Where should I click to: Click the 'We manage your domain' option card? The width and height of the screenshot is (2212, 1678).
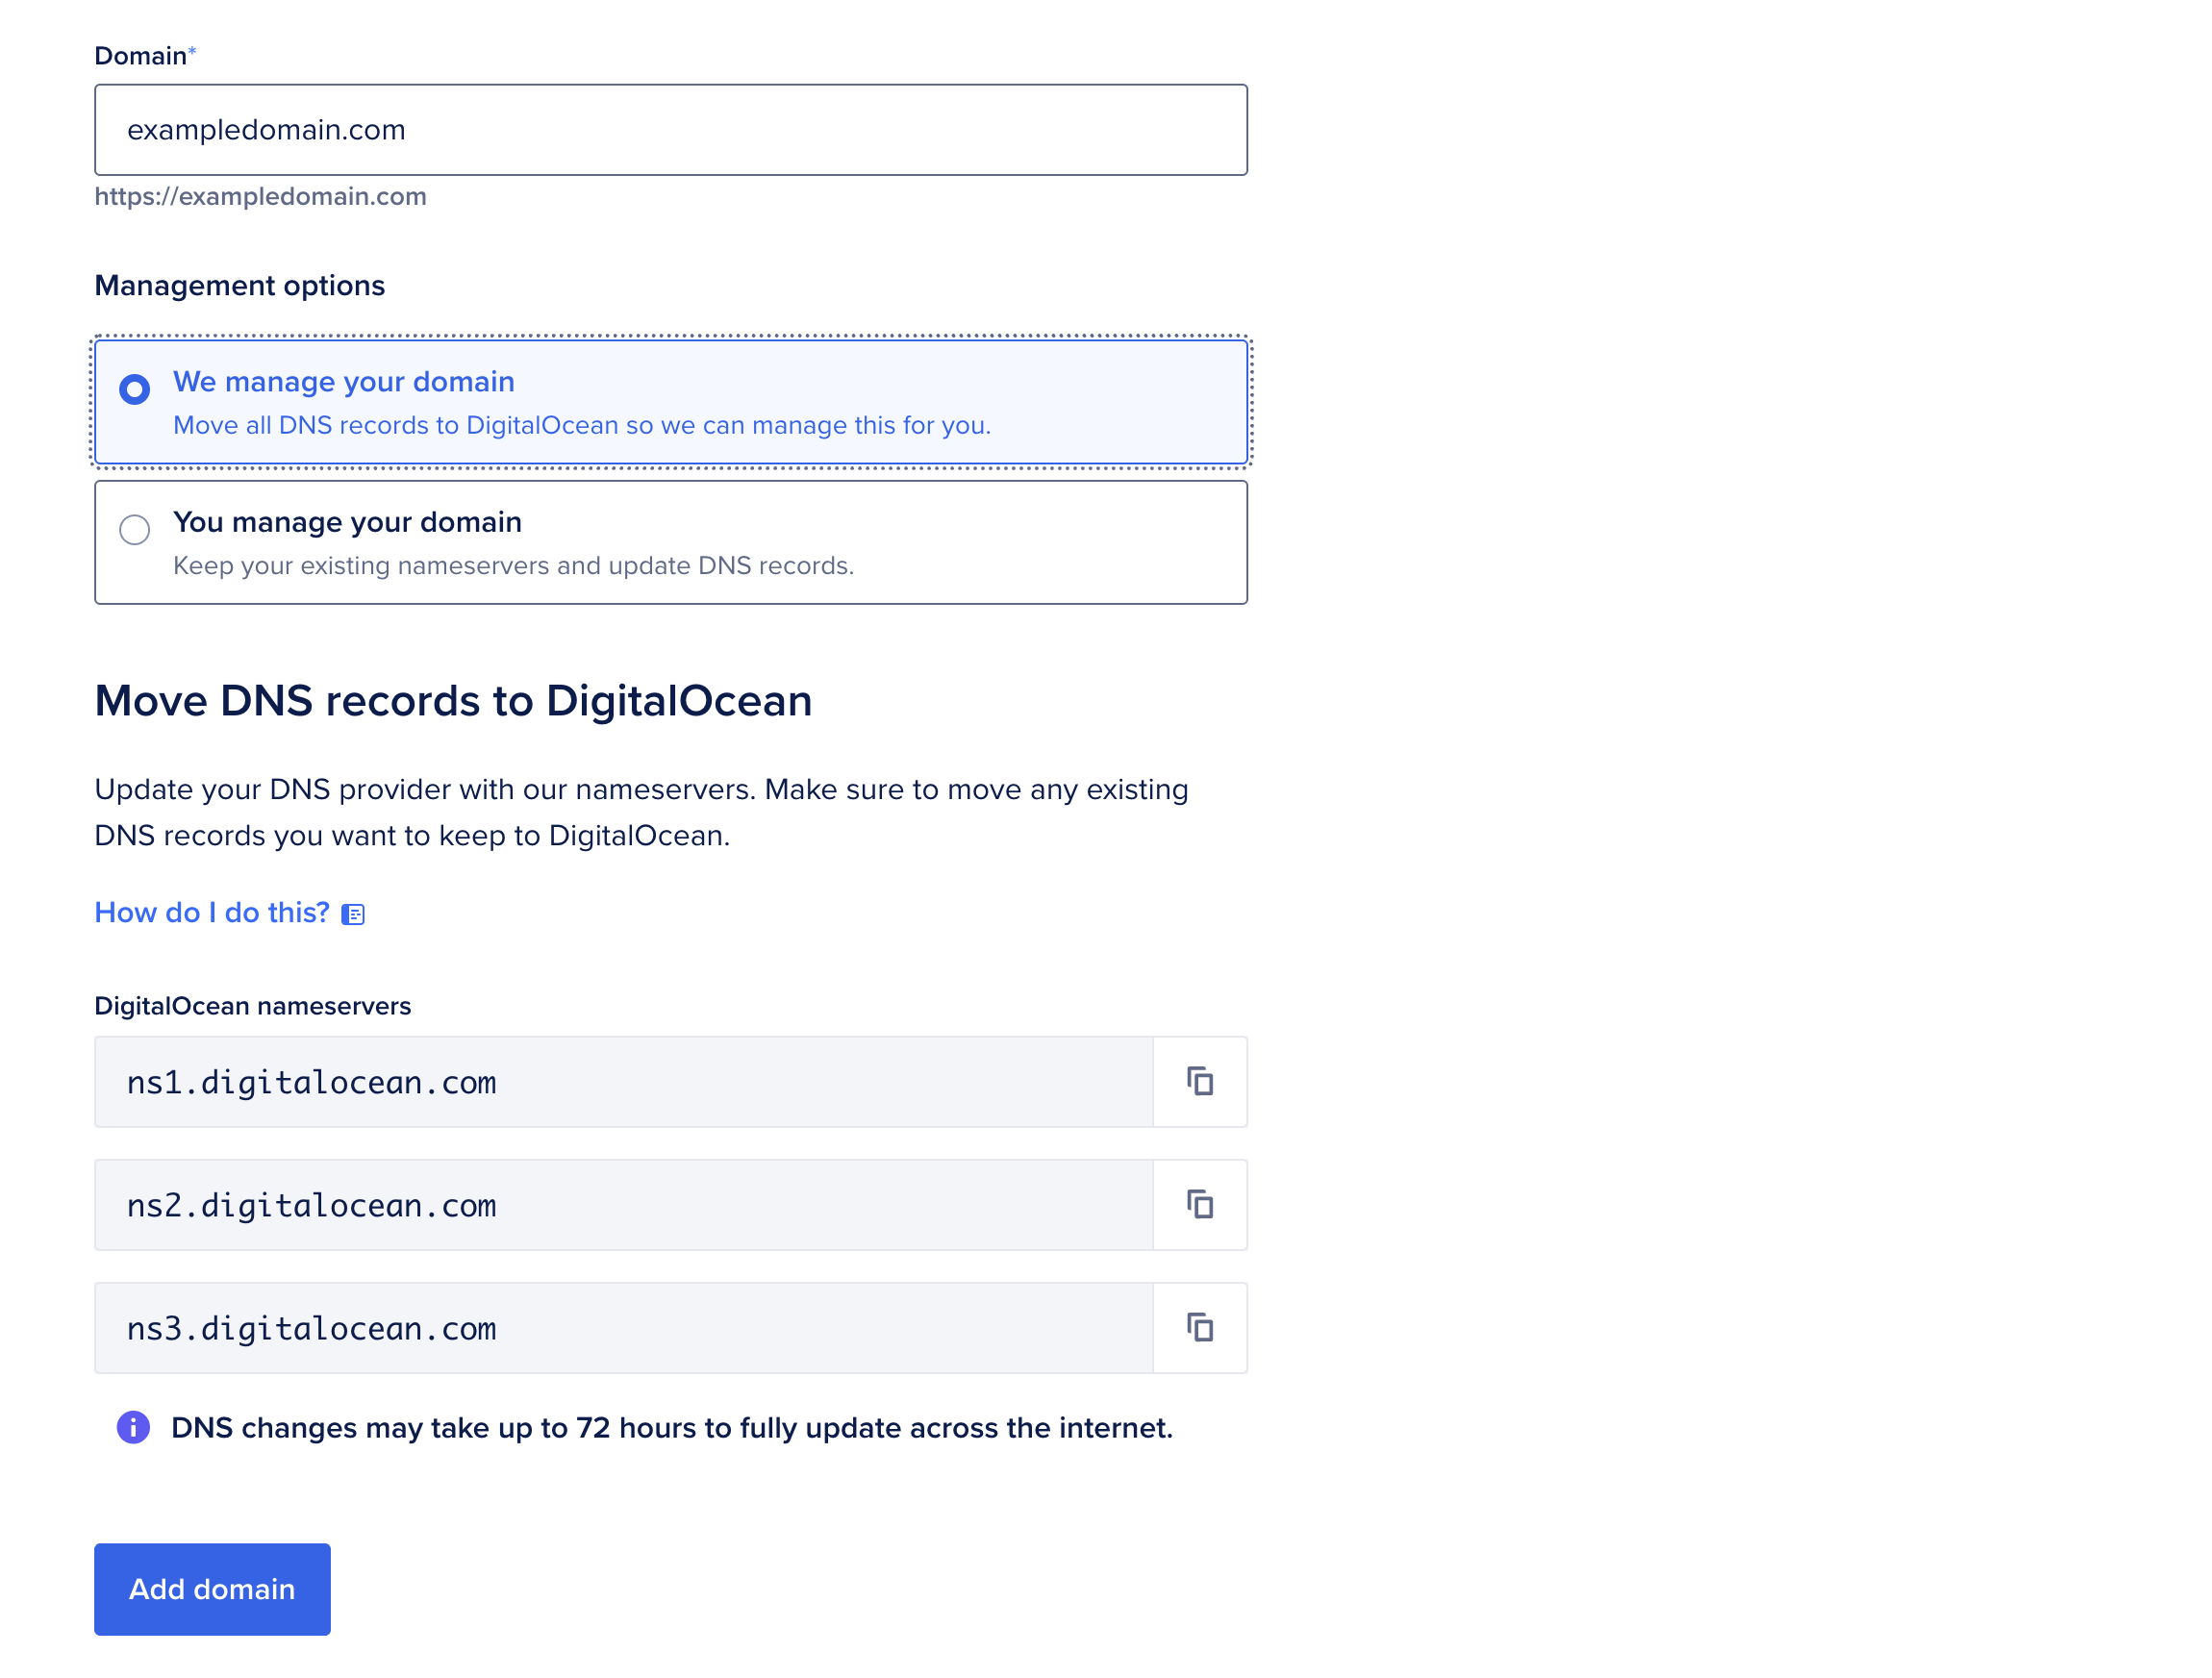coord(670,400)
